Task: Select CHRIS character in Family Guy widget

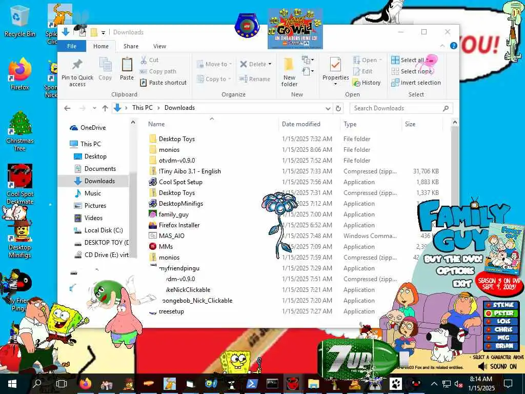Action: coord(501,330)
